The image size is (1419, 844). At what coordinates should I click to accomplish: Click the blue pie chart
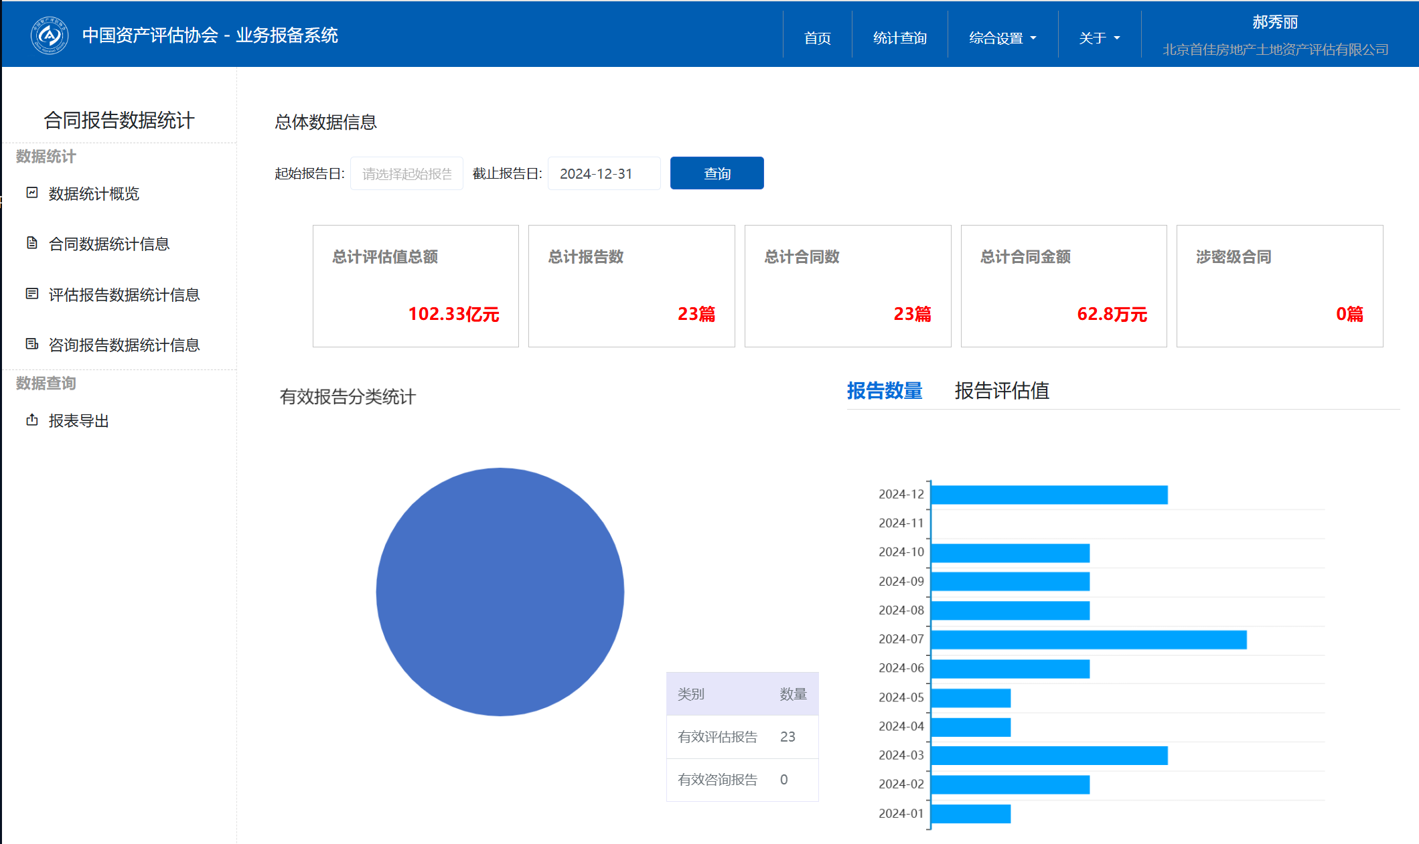500,592
